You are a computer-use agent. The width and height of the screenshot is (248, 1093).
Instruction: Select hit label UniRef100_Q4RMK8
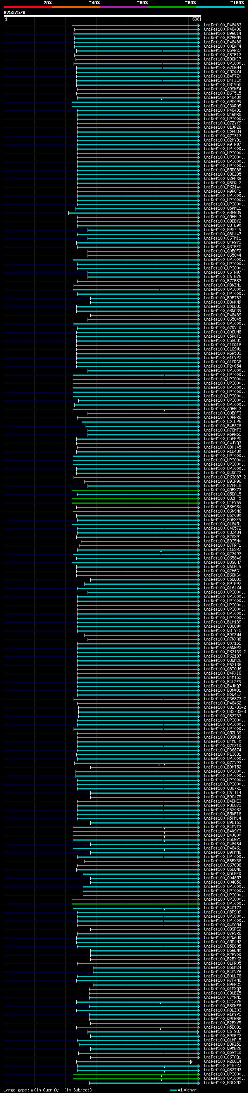[x=222, y=114]
